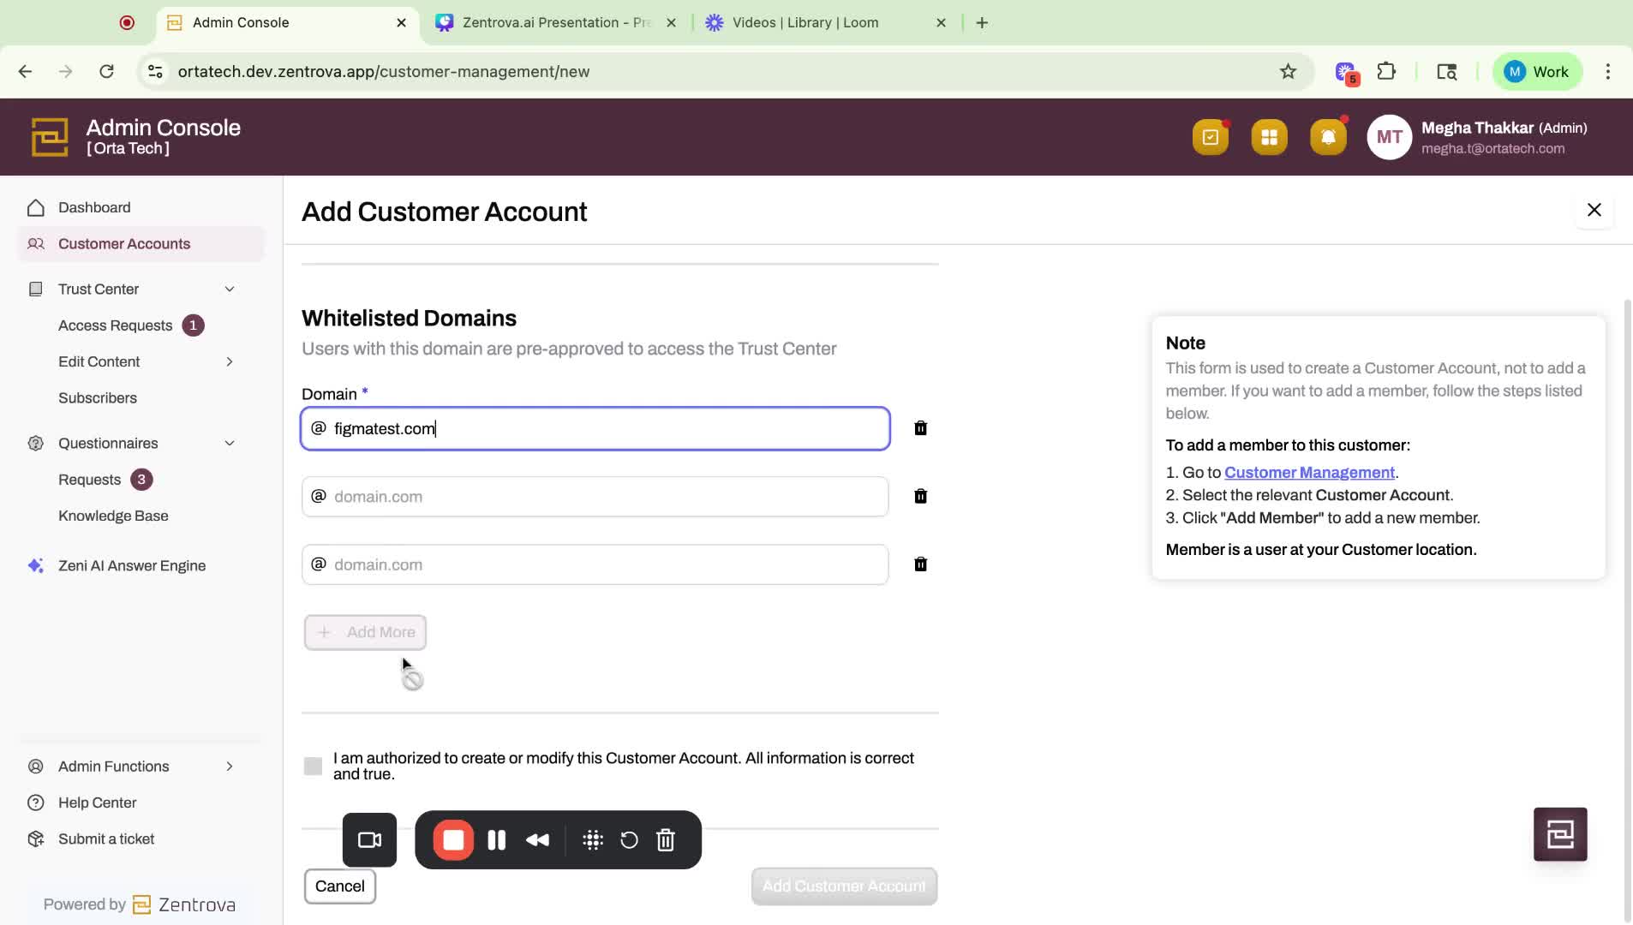The width and height of the screenshot is (1633, 925).
Task: View site information icon in address bar
Action: coord(155,72)
